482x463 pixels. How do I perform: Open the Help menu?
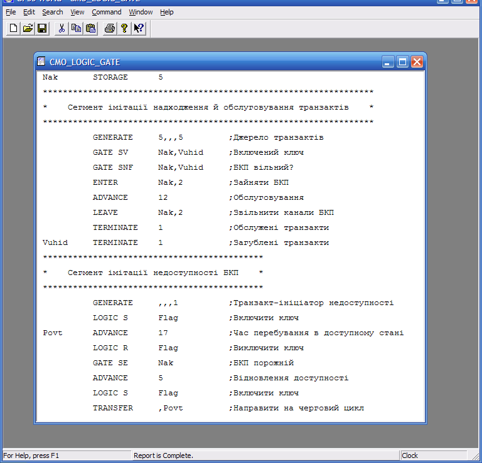point(166,12)
